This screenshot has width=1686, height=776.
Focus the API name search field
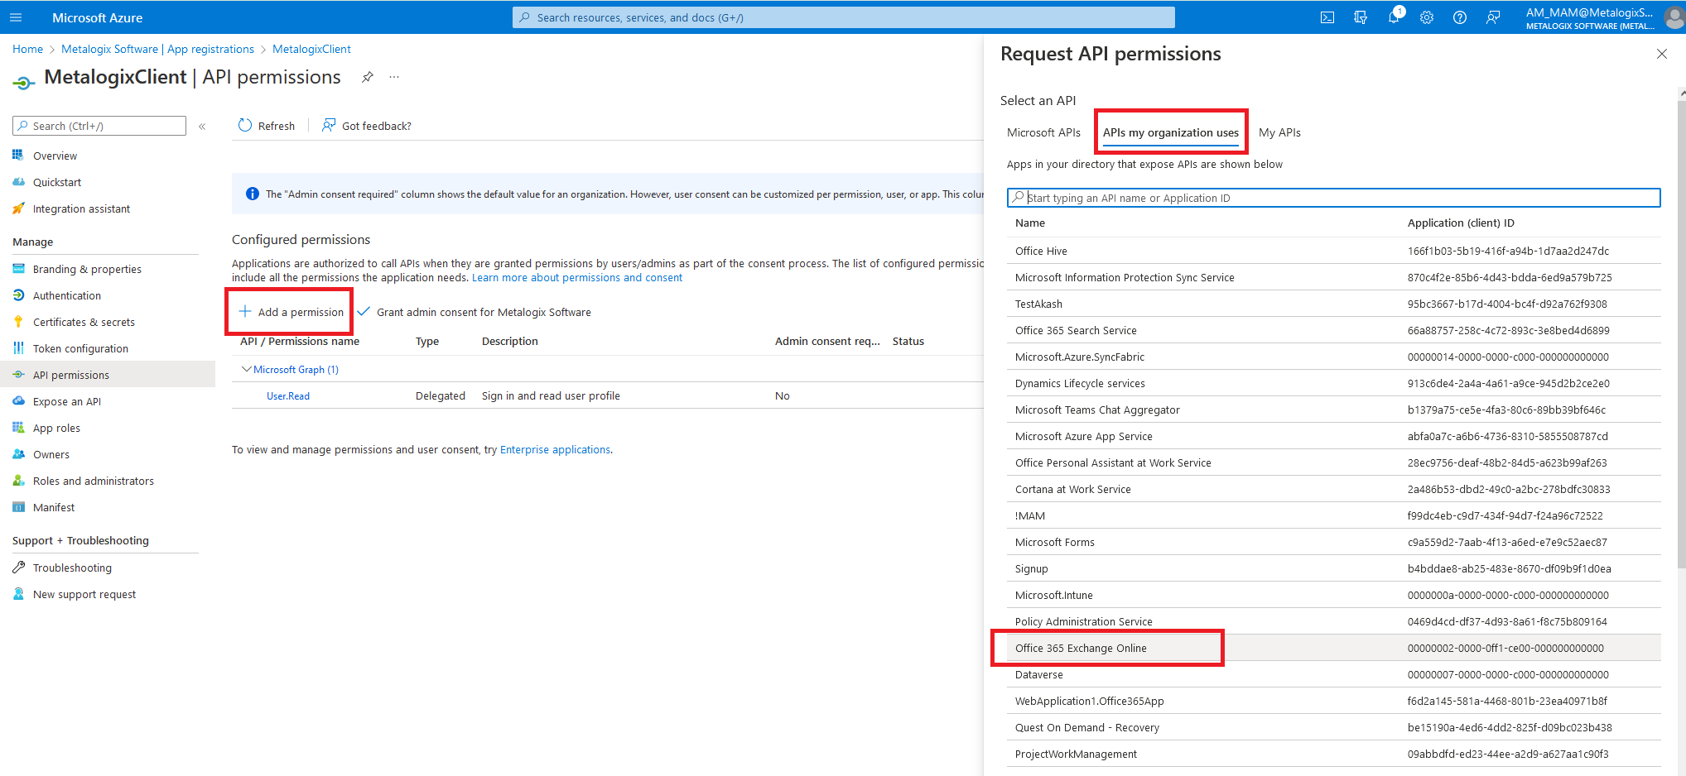pos(1333,198)
